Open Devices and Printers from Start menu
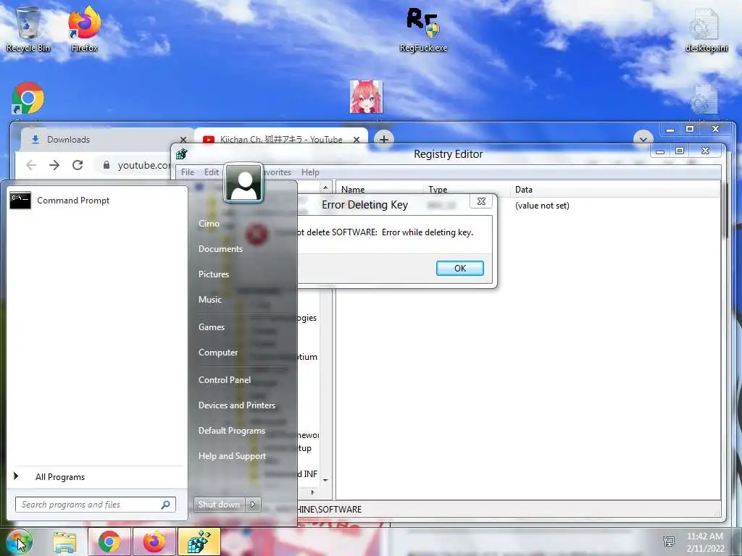This screenshot has width=742, height=556. tap(237, 405)
